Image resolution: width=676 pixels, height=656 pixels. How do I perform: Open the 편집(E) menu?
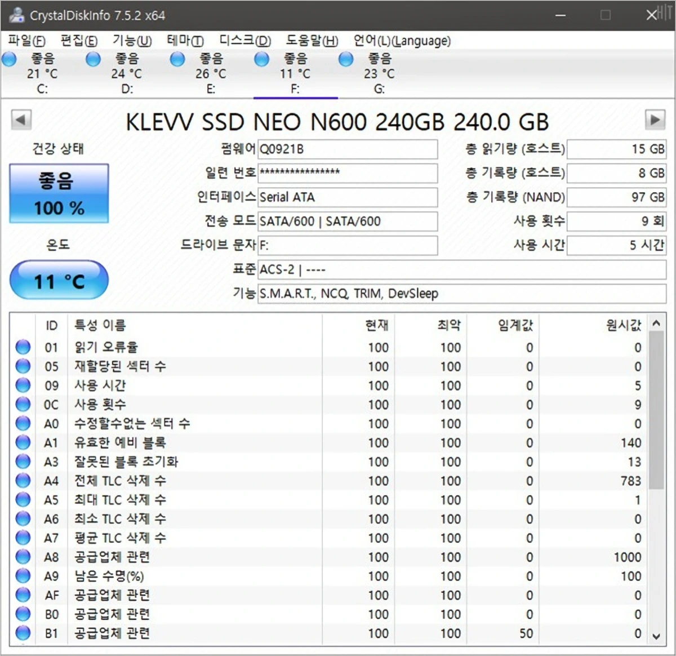(79, 41)
